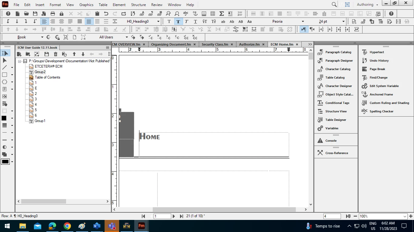Toggle Bold text formatting

pos(178,21)
